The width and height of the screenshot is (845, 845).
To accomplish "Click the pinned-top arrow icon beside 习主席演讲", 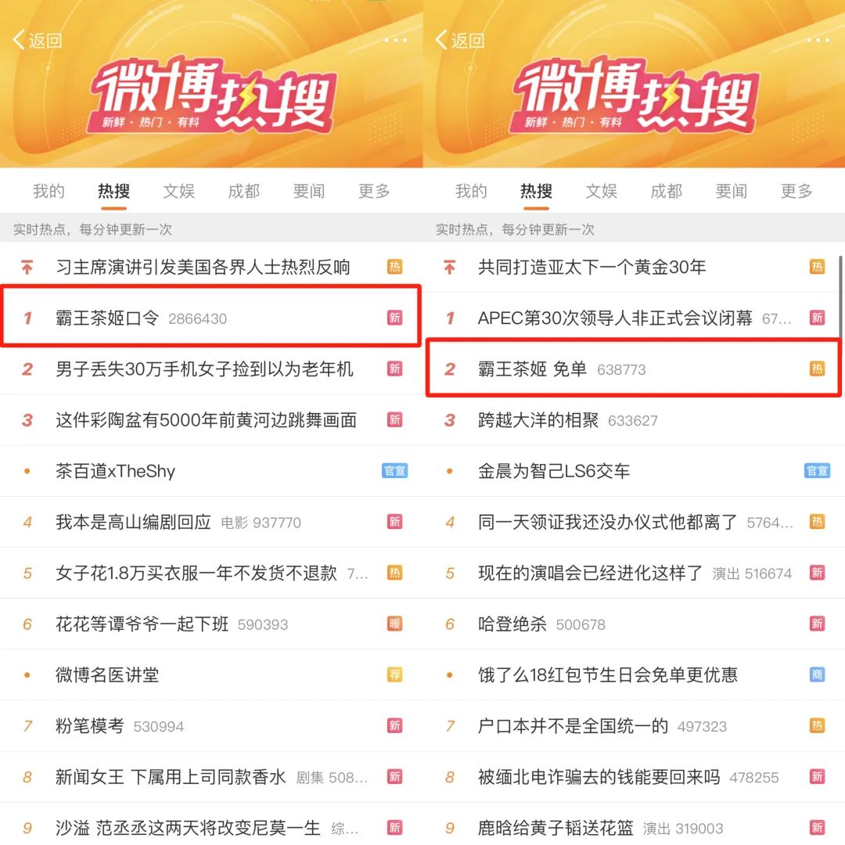I will point(27,267).
